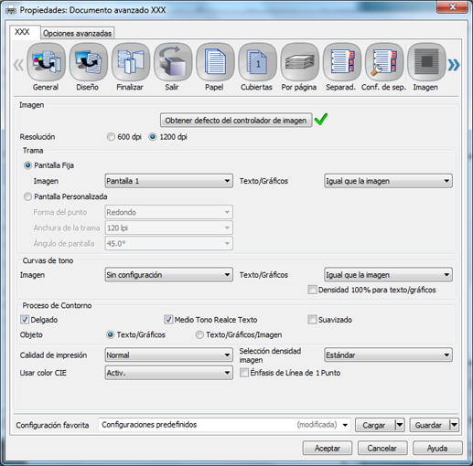473x466 pixels.
Task: Select the Diseño layout icon
Action: (89, 62)
